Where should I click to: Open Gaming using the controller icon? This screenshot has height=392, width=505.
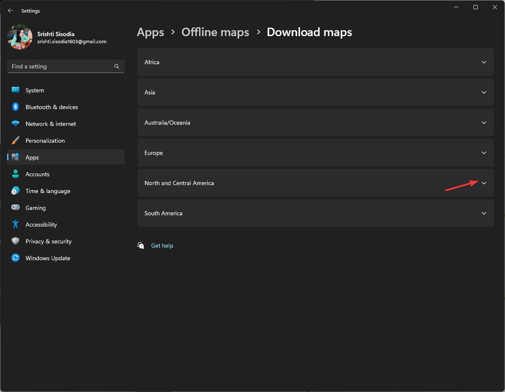coord(16,208)
